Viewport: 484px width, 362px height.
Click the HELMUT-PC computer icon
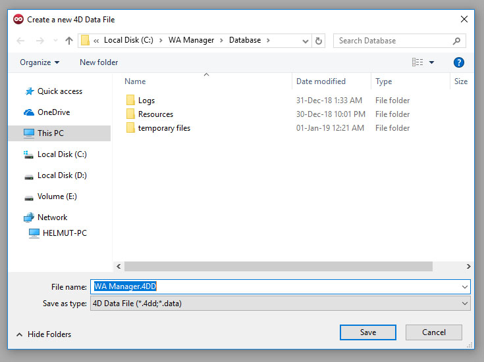click(34, 233)
